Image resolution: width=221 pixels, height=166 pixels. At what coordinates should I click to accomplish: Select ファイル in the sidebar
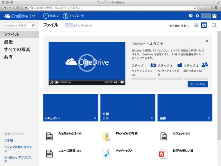[19, 34]
